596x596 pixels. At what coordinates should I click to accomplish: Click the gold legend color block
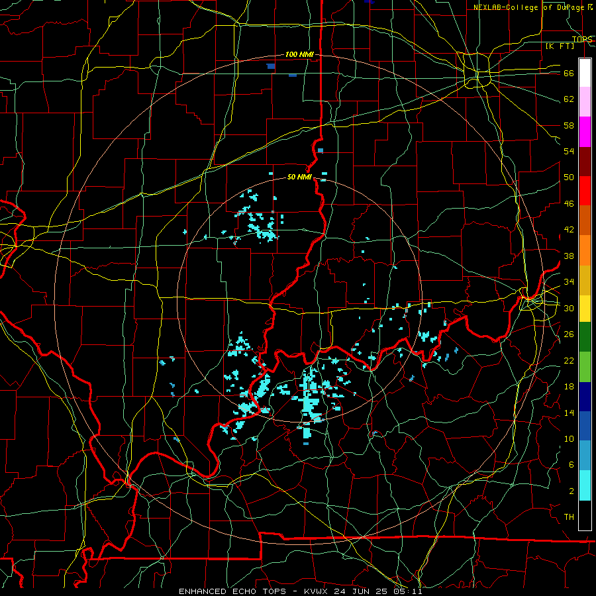tap(585, 280)
